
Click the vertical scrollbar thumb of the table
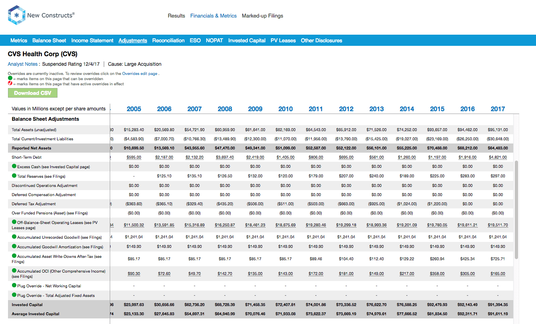coord(516,210)
